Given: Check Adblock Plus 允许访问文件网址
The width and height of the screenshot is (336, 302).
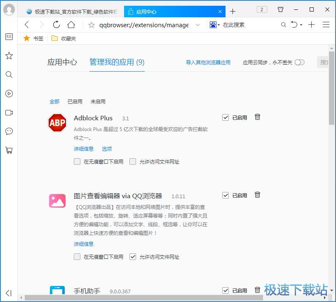Looking at the screenshot, I should pyautogui.click(x=133, y=162).
